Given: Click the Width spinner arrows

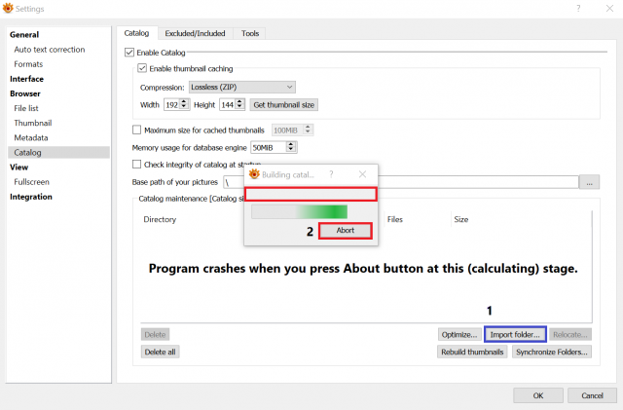Looking at the screenshot, I should (x=184, y=104).
